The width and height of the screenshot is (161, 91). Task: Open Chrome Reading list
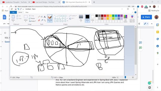154,11
